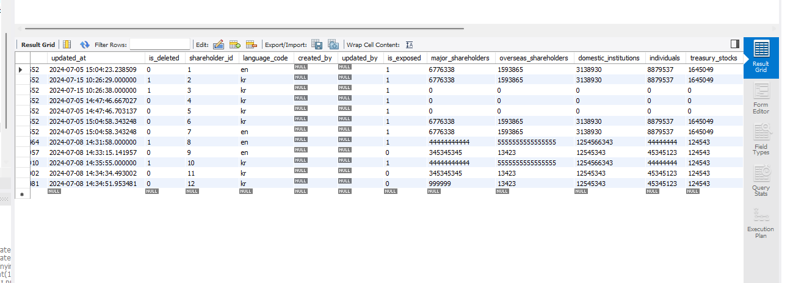Click the refresh results icon

click(85, 45)
